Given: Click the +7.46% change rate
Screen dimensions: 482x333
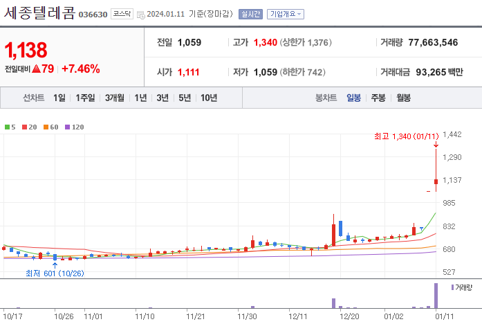Looking at the screenshot, I should tap(81, 69).
